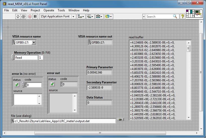This screenshot has width=206, height=138.
Task: Click the Memory Operation increment/decrement arrows
Action: 13,57
